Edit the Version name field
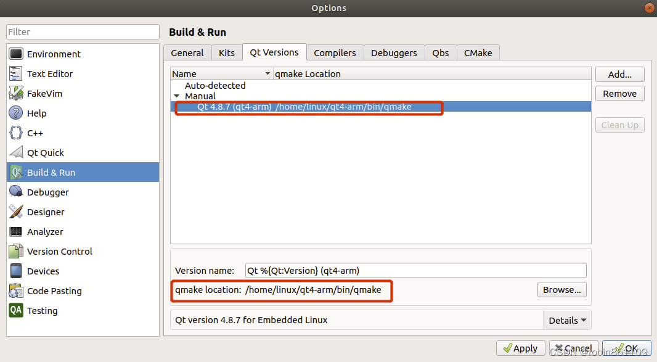 click(415, 271)
